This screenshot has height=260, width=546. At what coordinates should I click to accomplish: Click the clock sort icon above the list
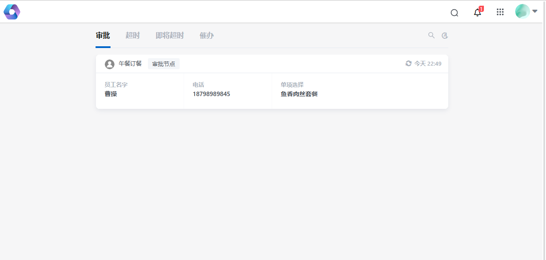click(445, 36)
